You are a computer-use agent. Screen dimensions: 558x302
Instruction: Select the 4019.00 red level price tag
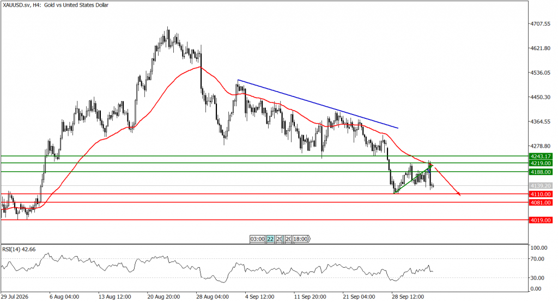click(541, 220)
